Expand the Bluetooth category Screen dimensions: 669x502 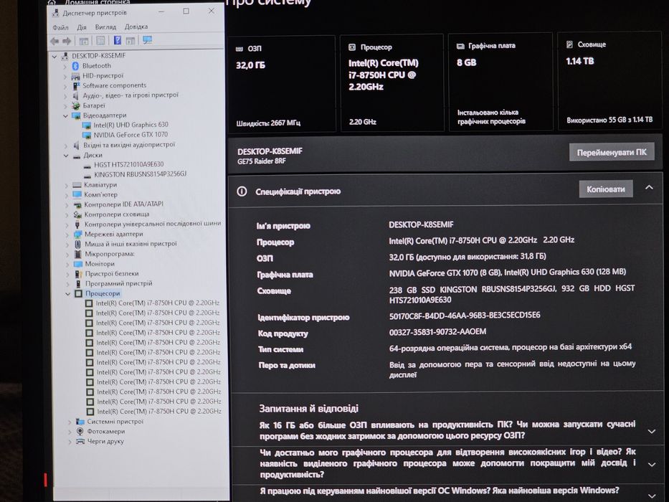[65, 66]
